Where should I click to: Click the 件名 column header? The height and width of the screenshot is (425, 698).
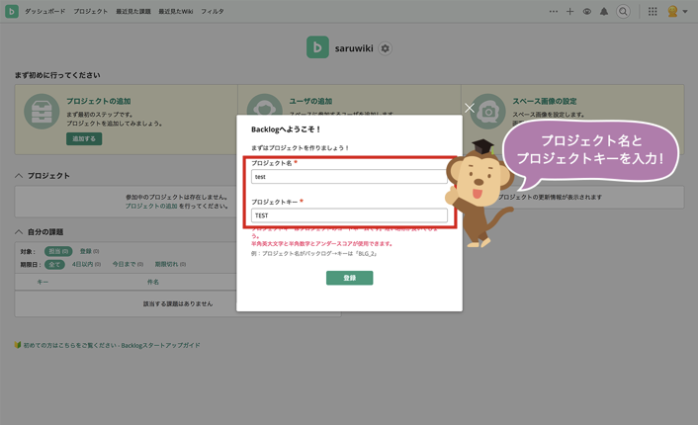coord(153,282)
